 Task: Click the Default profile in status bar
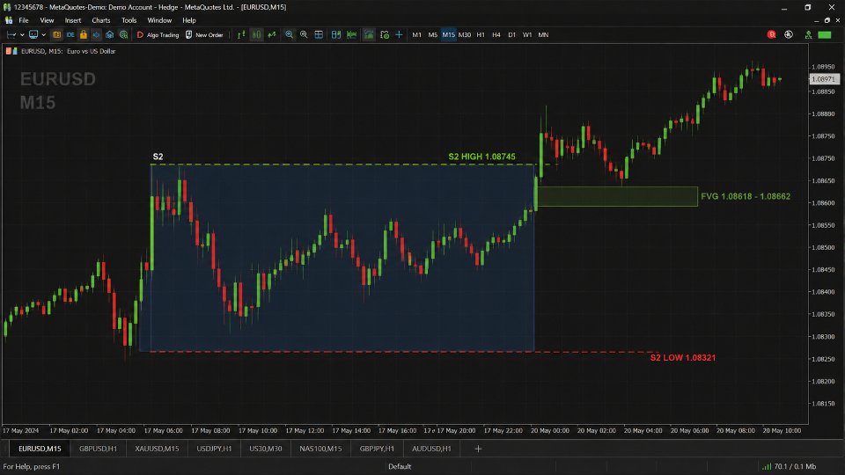(x=400, y=466)
